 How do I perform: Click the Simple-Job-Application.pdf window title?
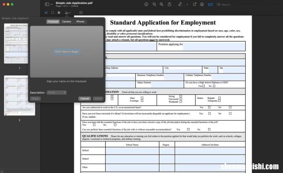(x=74, y=3)
